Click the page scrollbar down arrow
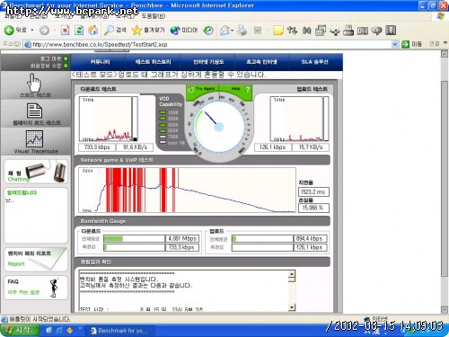The width and height of the screenshot is (449, 337). (x=445, y=310)
